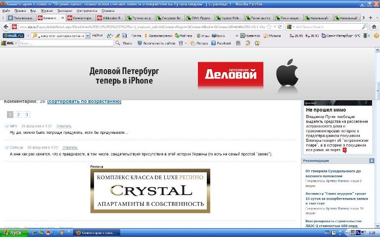380x237 pixels.
Task: Click the Crystal апартаменты advertisement
Action: point(150,191)
